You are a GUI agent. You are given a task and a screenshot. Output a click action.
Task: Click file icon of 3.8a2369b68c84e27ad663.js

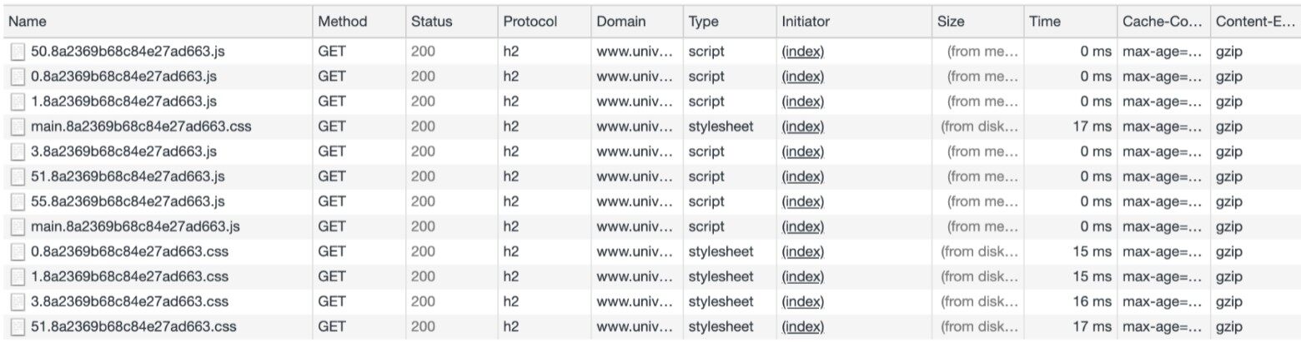[18, 151]
